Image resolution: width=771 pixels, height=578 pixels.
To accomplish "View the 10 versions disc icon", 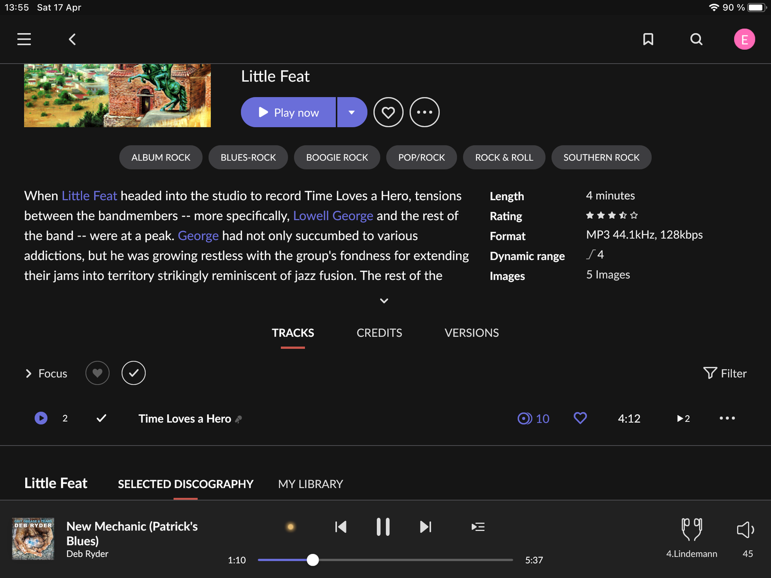I will 533,419.
